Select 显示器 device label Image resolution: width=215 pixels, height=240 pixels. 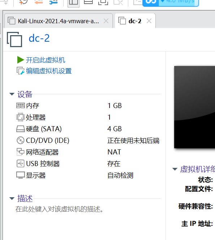coord(36,175)
